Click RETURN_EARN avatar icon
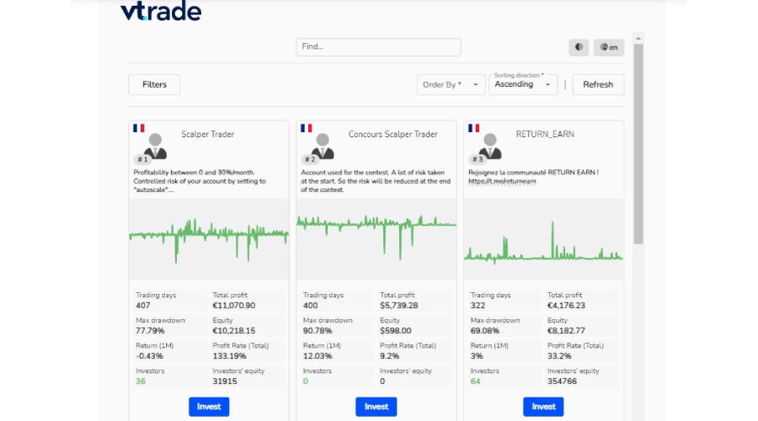 490,146
